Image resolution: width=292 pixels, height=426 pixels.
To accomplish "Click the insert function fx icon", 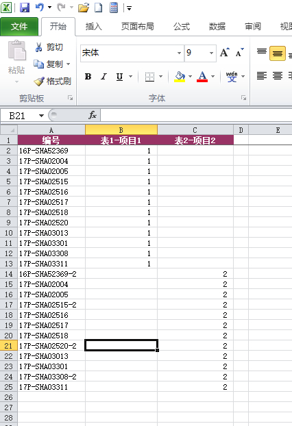I will pos(93,116).
